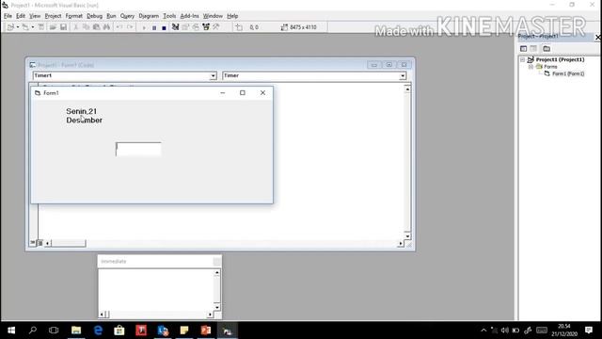The width and height of the screenshot is (602, 339).
Task: Open Windows Start menu
Action: pyautogui.click(x=11, y=331)
